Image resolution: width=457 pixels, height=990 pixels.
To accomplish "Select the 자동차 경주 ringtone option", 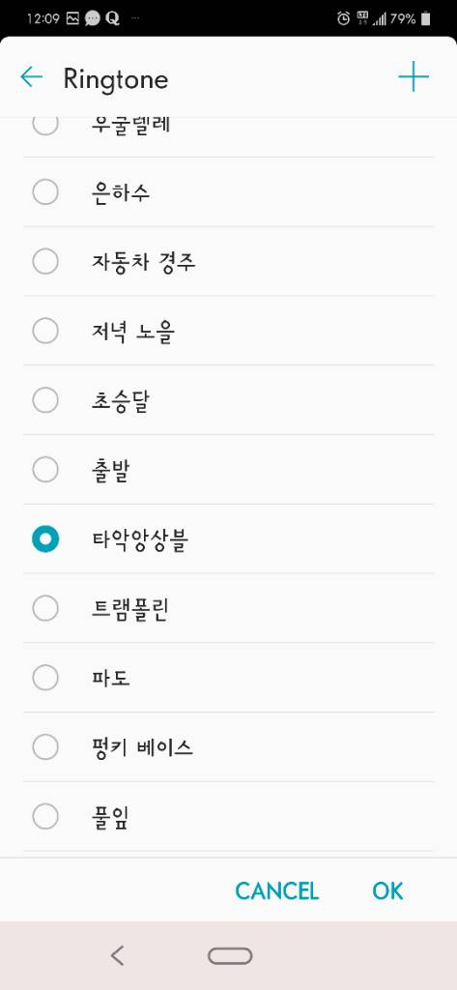I will click(x=228, y=261).
